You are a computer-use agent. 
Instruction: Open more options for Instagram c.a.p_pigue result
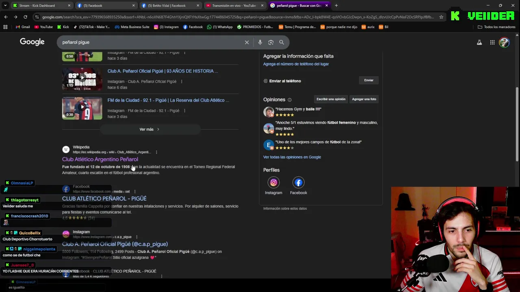click(136, 237)
